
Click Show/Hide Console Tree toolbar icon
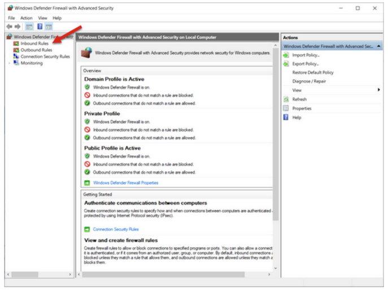(29, 27)
